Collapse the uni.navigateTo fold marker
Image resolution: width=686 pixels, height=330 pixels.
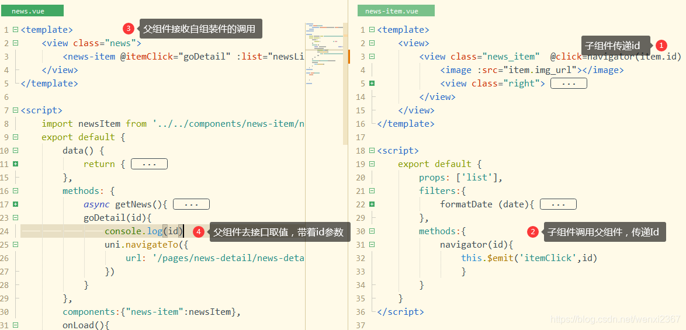click(x=15, y=245)
